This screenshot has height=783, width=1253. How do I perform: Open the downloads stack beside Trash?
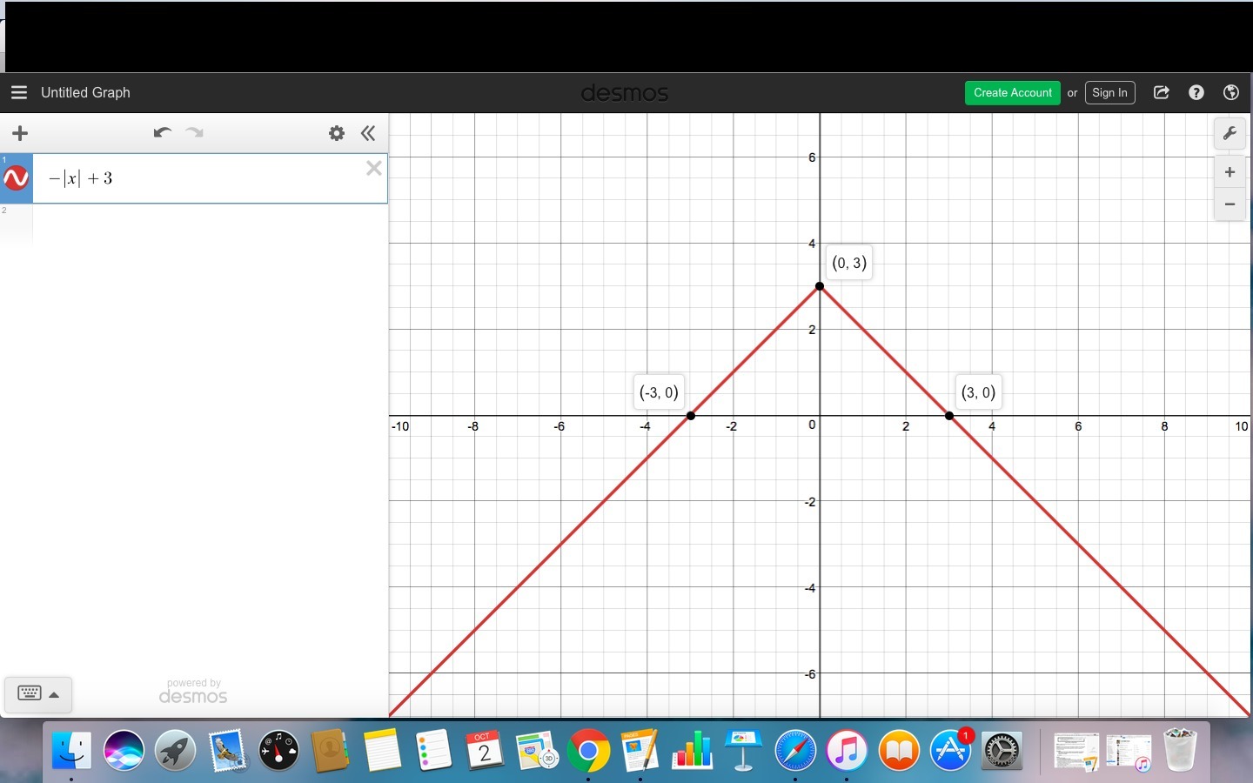tap(1129, 751)
